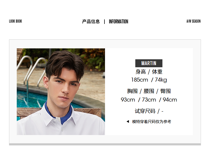The height and width of the screenshot is (147, 210).
Task: Select the INFORMATION heading
Action: 119,22
